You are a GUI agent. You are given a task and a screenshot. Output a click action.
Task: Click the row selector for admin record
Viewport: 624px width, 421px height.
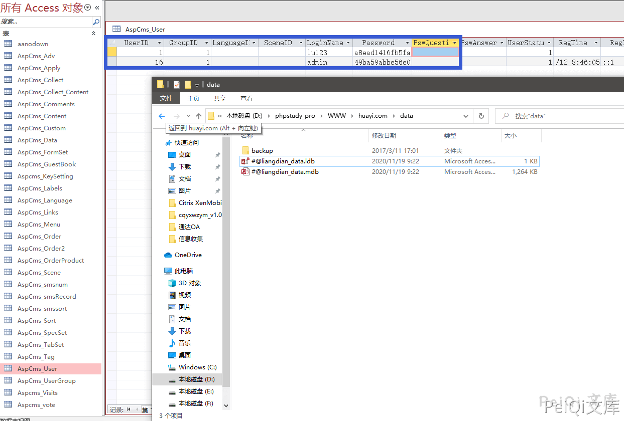[x=111, y=62]
